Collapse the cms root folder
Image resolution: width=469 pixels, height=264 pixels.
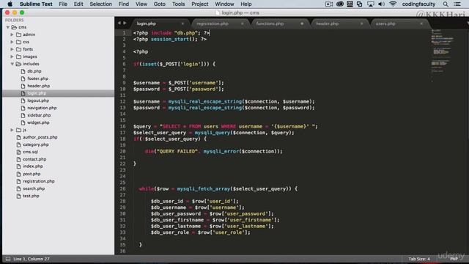coord(8,27)
